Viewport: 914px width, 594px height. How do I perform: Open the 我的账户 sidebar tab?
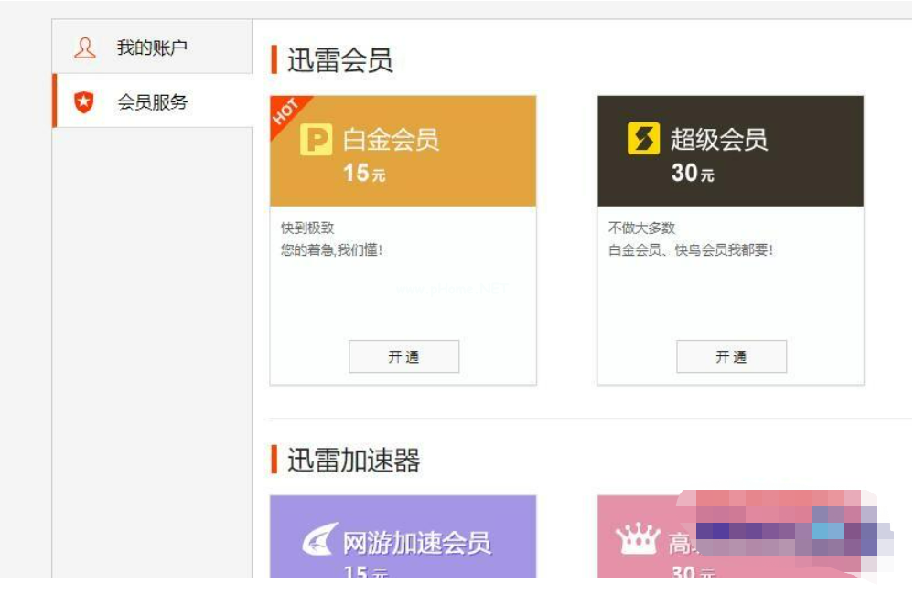pos(152,48)
